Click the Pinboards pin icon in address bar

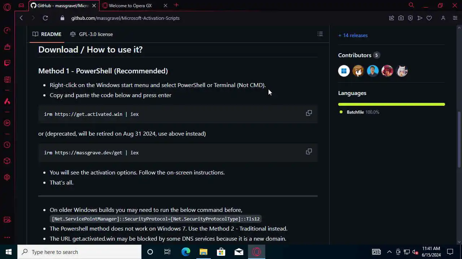pos(392,18)
